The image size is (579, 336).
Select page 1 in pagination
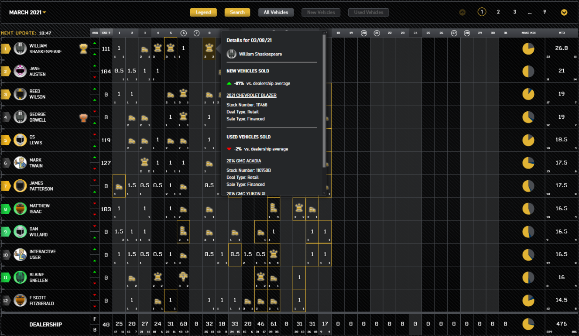point(482,12)
